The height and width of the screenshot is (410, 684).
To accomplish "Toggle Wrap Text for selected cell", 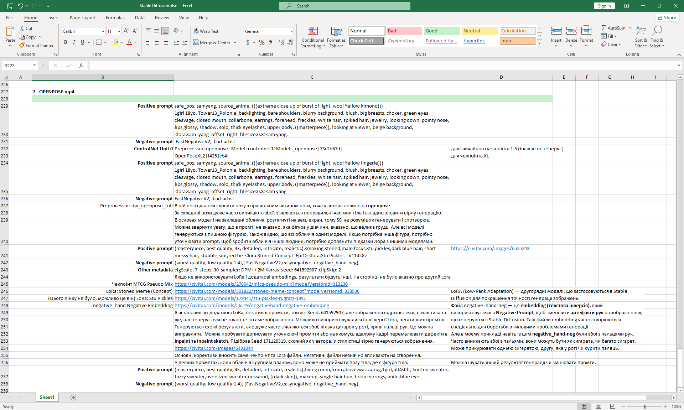I will (x=206, y=31).
